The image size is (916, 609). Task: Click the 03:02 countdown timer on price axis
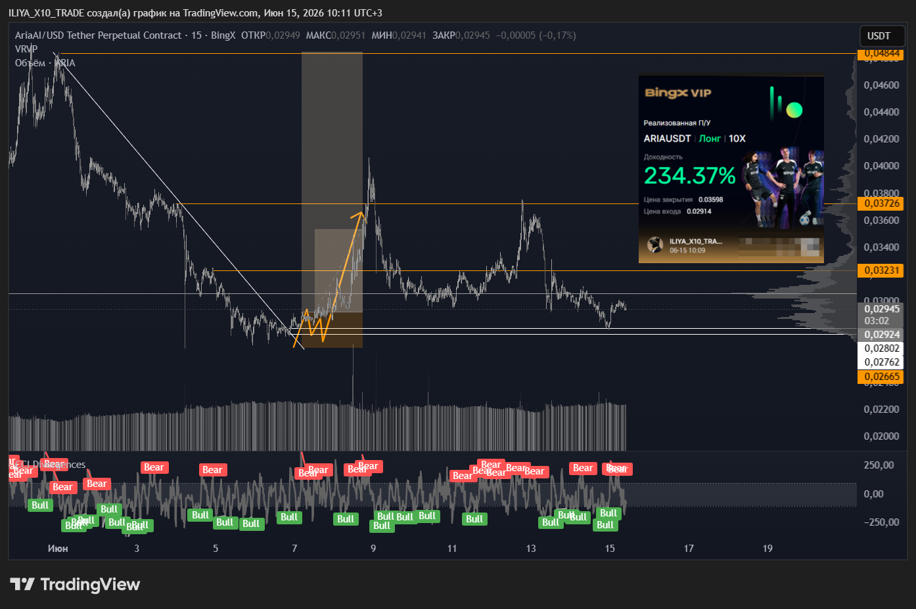click(x=877, y=321)
